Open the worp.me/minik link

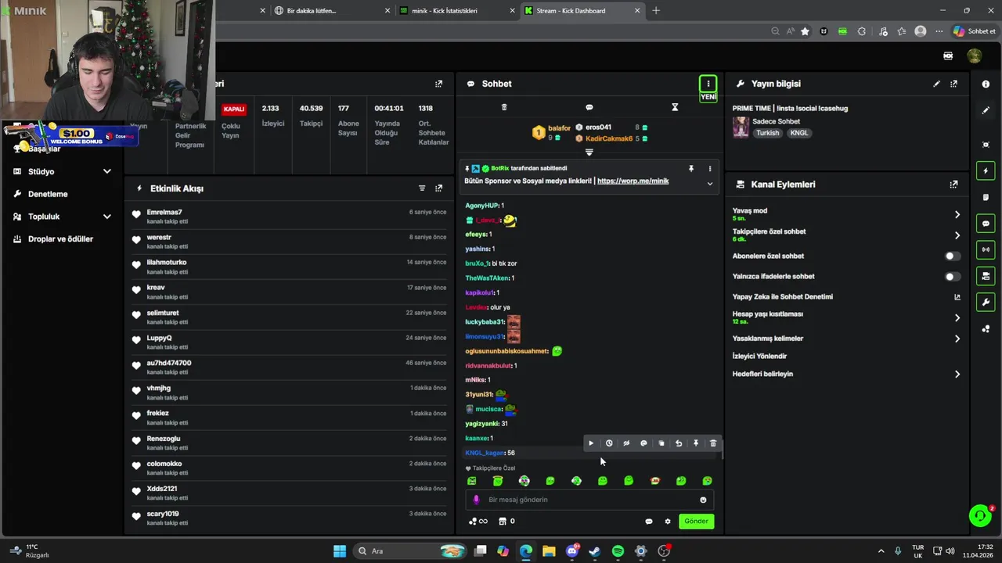pyautogui.click(x=633, y=181)
